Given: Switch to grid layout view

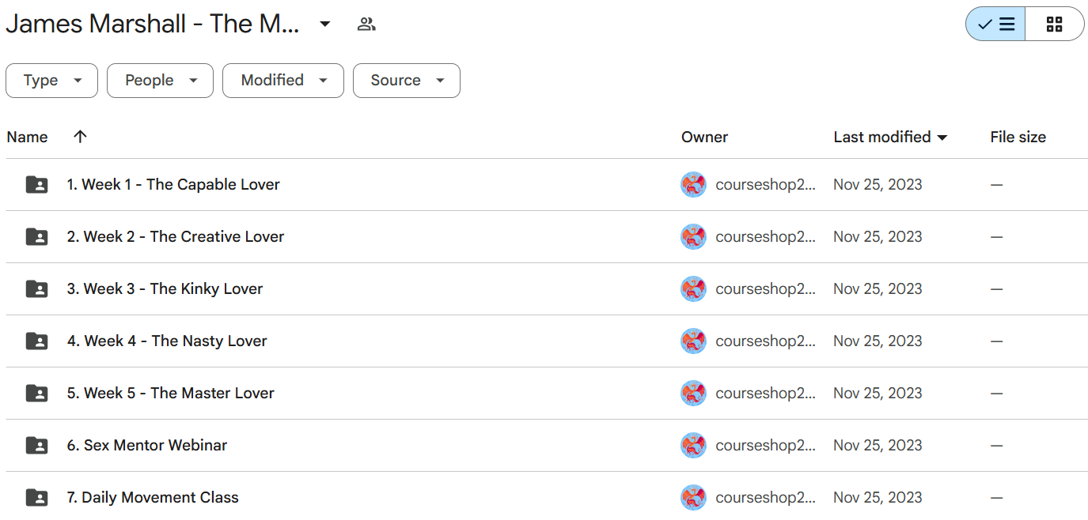Looking at the screenshot, I should [1055, 24].
